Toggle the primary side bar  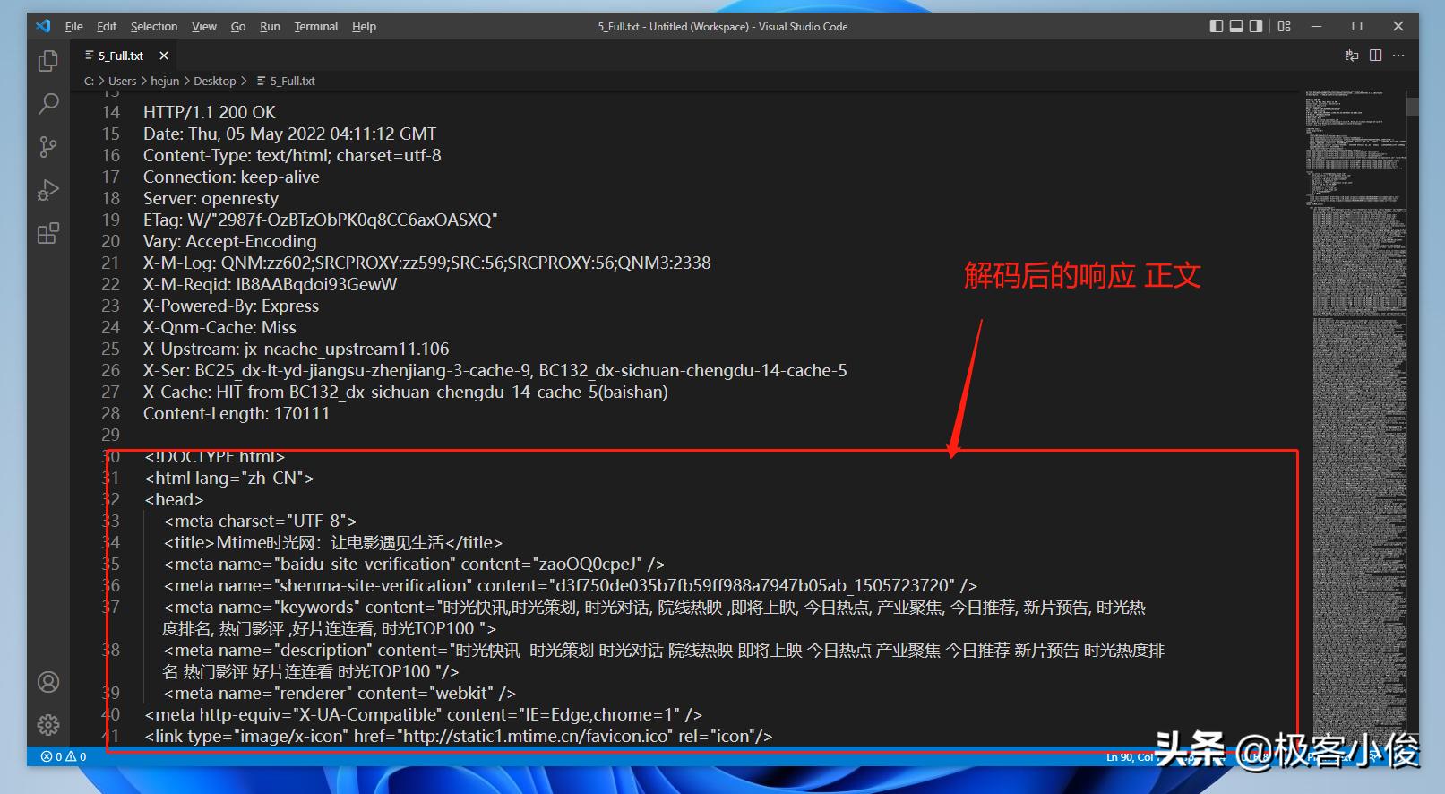(x=1217, y=26)
